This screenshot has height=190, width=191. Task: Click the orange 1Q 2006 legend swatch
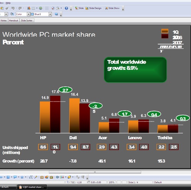point(165,31)
